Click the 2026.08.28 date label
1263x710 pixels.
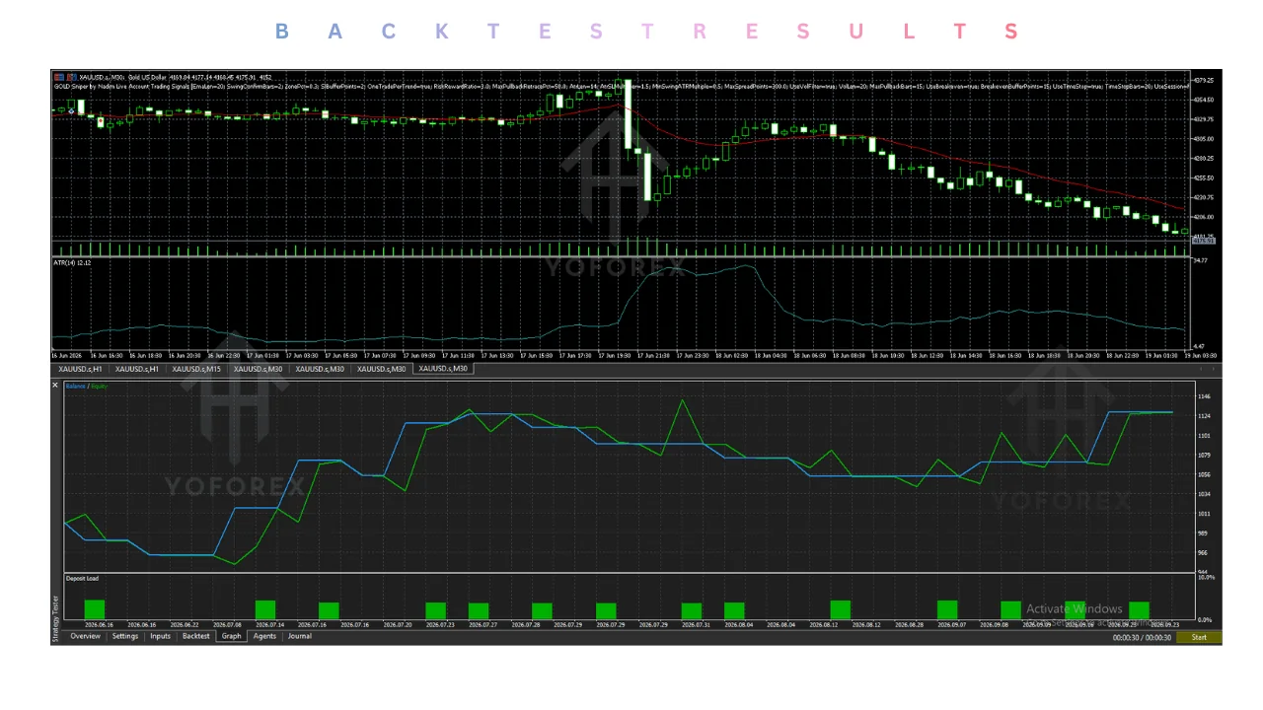(908, 625)
